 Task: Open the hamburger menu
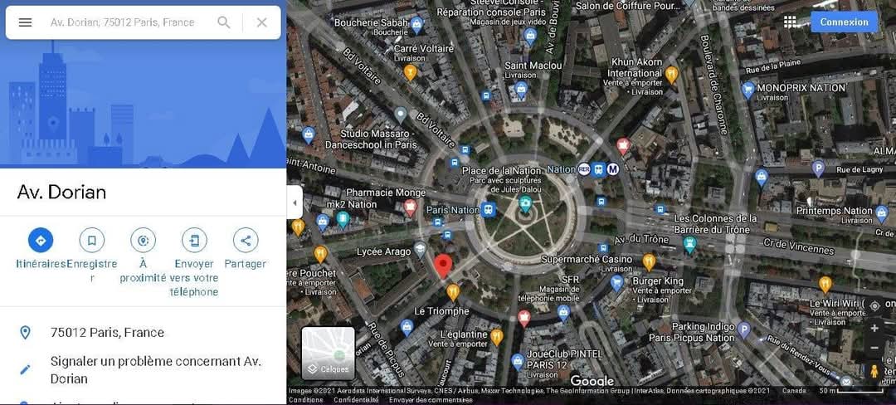click(x=25, y=22)
